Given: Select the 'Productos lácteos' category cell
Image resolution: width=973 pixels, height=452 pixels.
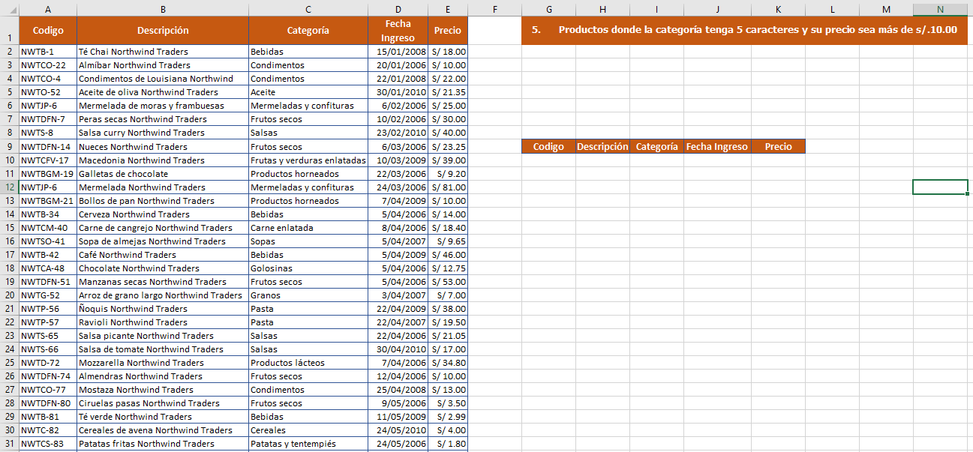Looking at the screenshot, I should pyautogui.click(x=308, y=363).
